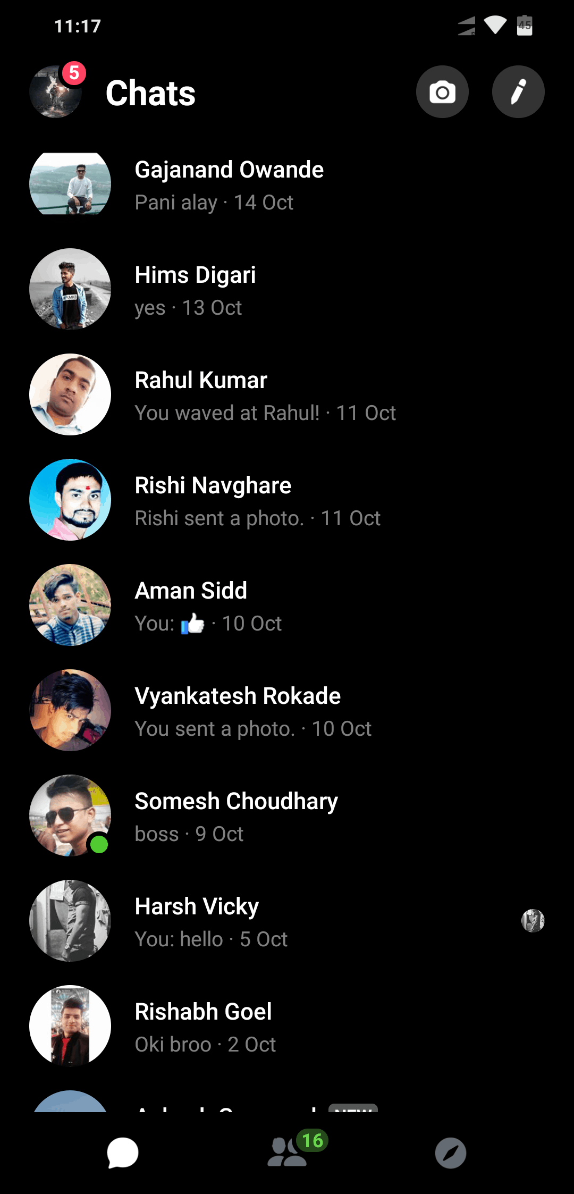The height and width of the screenshot is (1194, 574).
Task: Open Somesh Choudhary chat
Action: (287, 815)
